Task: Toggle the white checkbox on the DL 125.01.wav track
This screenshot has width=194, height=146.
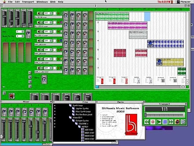Action: (54, 22)
